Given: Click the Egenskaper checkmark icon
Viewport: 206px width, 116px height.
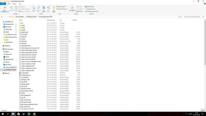Looking at the screenshot, I should coord(72,7).
